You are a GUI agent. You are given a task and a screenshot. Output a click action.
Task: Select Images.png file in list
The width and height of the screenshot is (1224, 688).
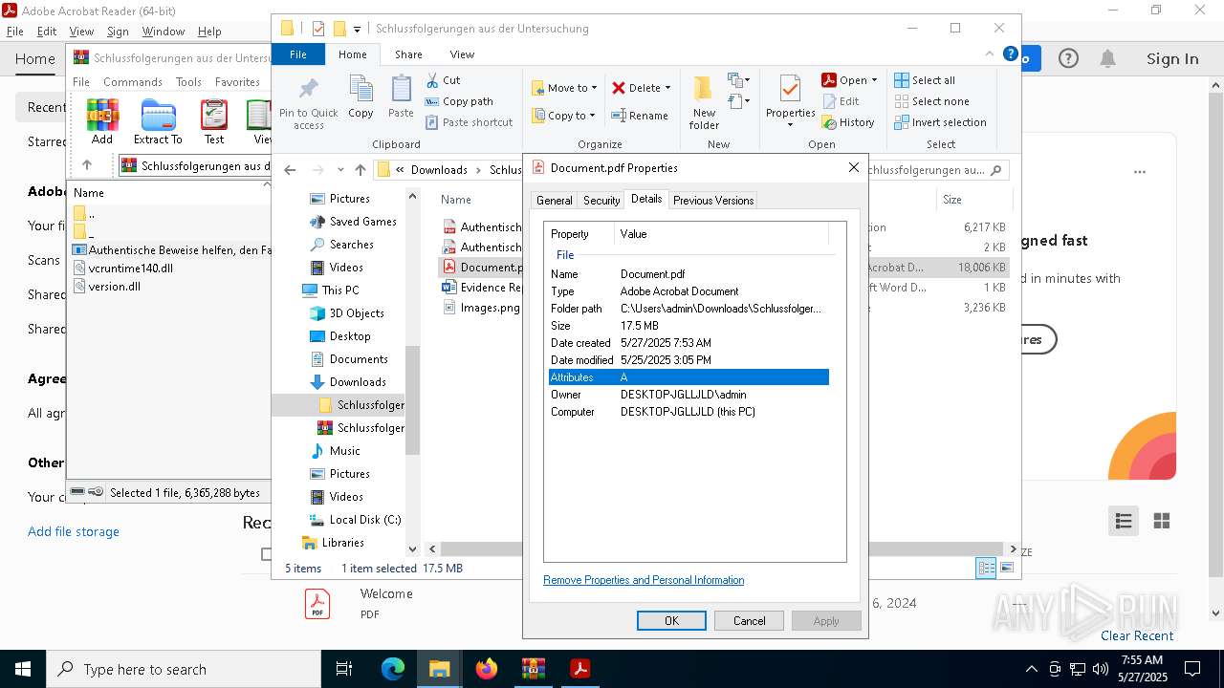(x=490, y=308)
